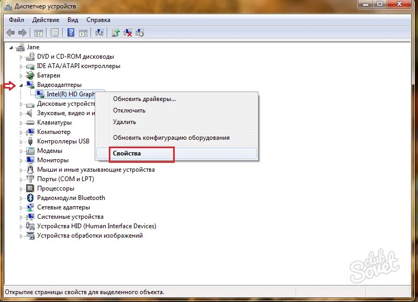This screenshot has height=302, width=418.
Task: Select Мыши и иные указывающие устройства row
Action: click(96, 170)
